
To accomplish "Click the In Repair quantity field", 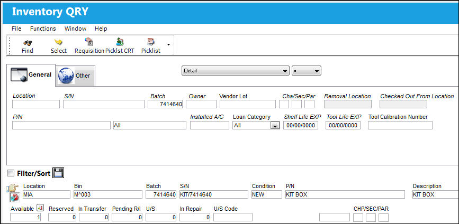I will click(195, 217).
